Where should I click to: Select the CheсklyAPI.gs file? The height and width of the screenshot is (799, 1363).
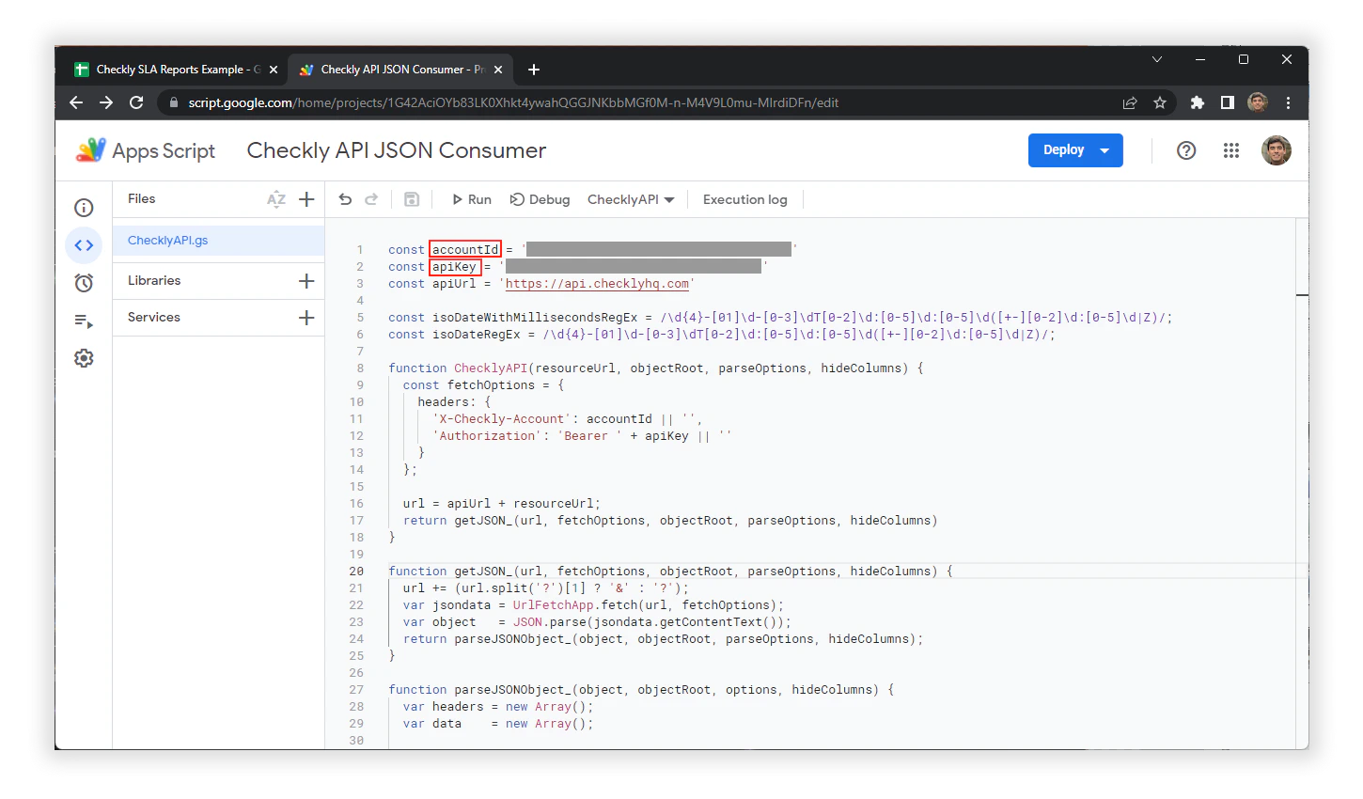166,240
